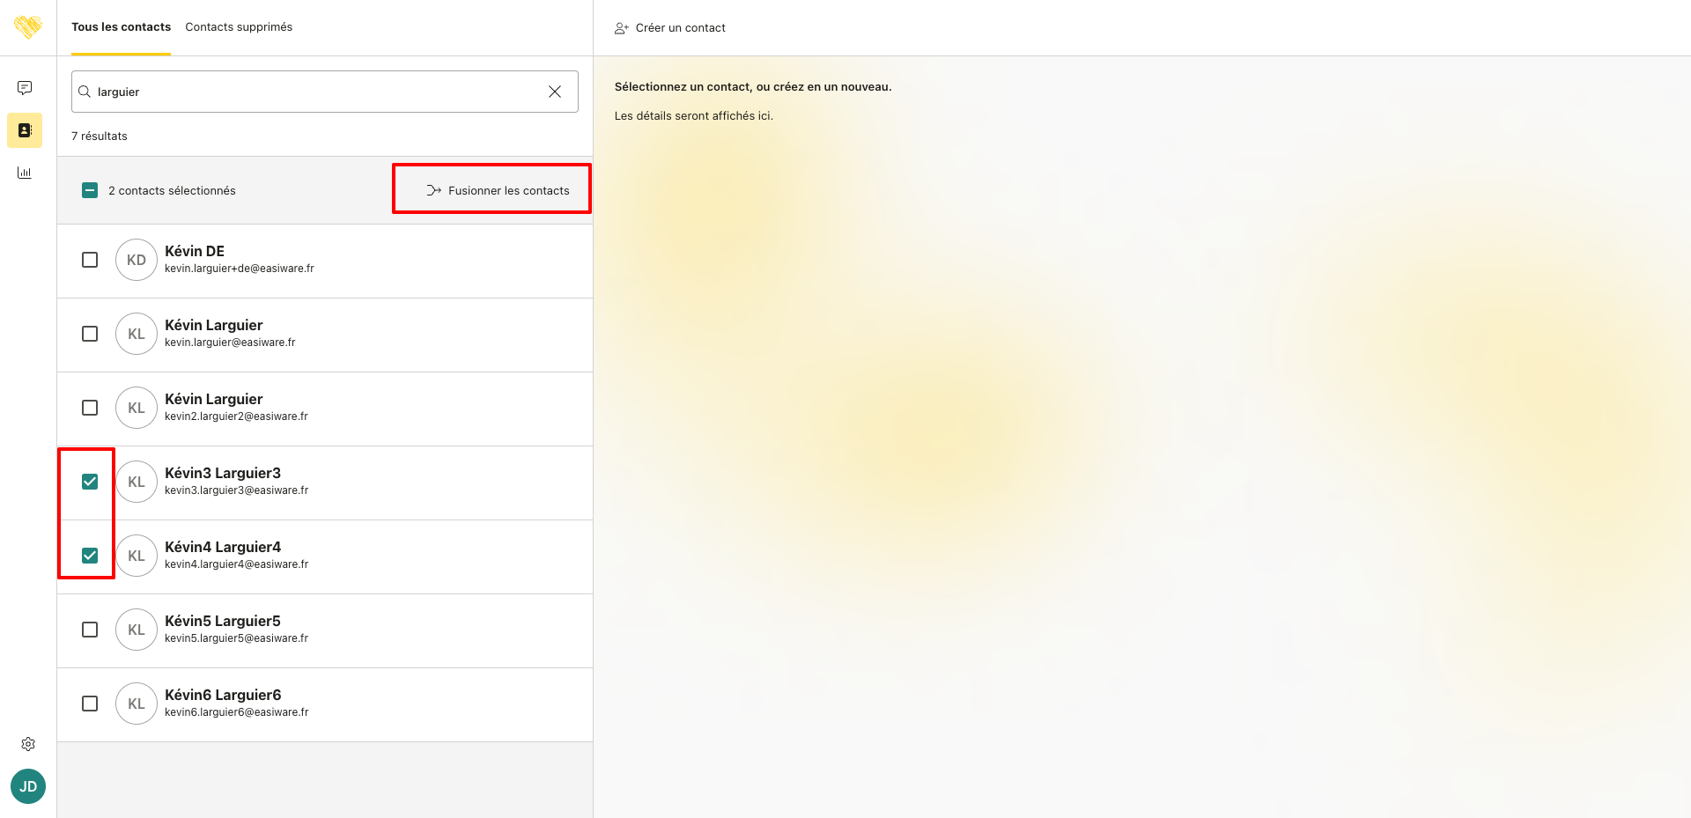Open settings via the gear icon
The image size is (1691, 818).
pos(28,744)
